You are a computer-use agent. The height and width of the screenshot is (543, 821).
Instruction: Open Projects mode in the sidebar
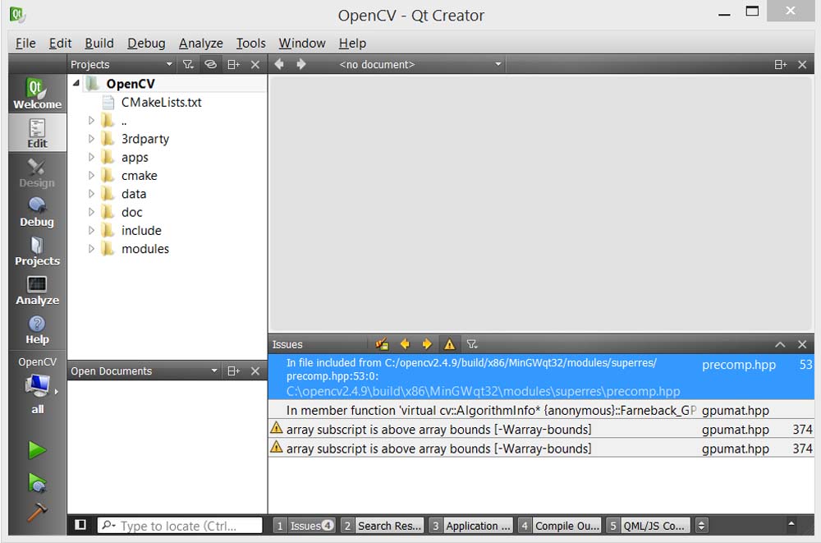37,251
